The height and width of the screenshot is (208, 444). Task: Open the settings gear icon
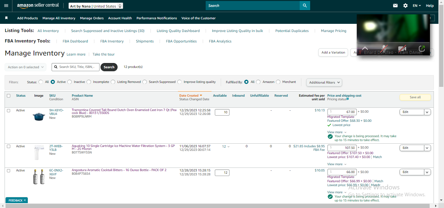[x=405, y=6]
